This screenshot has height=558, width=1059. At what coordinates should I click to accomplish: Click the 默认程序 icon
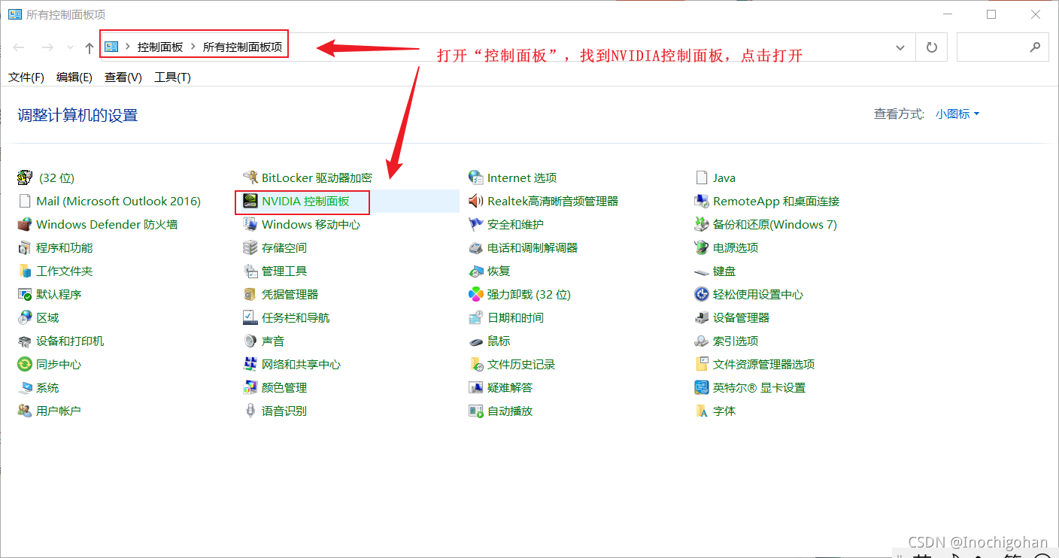tap(25, 295)
